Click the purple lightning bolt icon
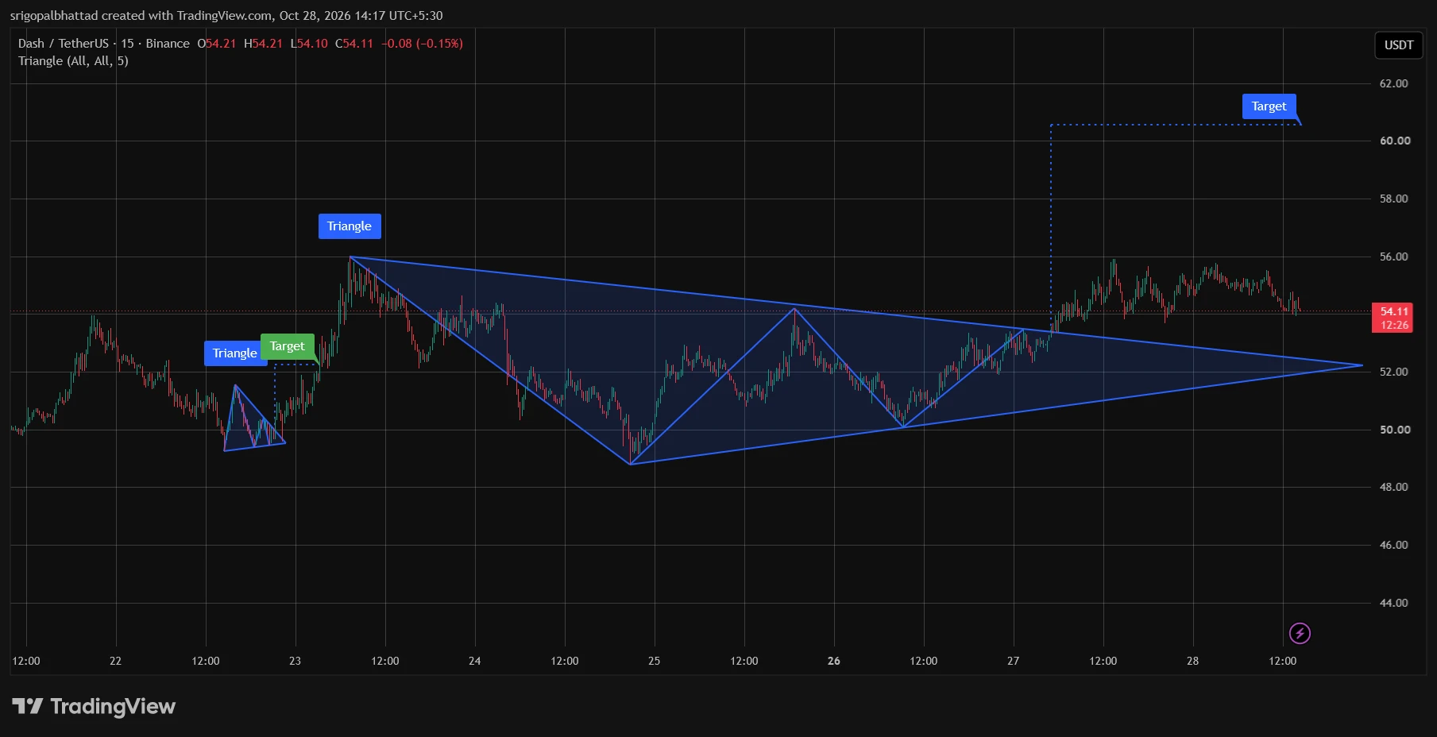The width and height of the screenshot is (1437, 737). (x=1300, y=633)
